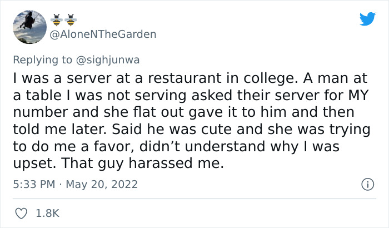The width and height of the screenshot is (389, 228).
Task: Click the Twitter bird logo
Action: coord(367,19)
